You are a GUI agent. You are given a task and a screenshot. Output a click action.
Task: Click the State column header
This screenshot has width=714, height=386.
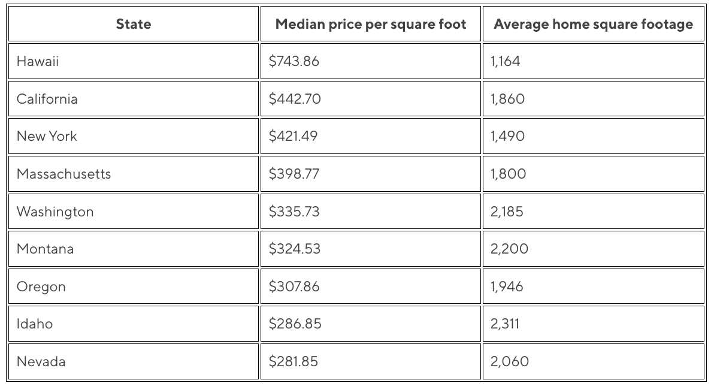click(134, 24)
